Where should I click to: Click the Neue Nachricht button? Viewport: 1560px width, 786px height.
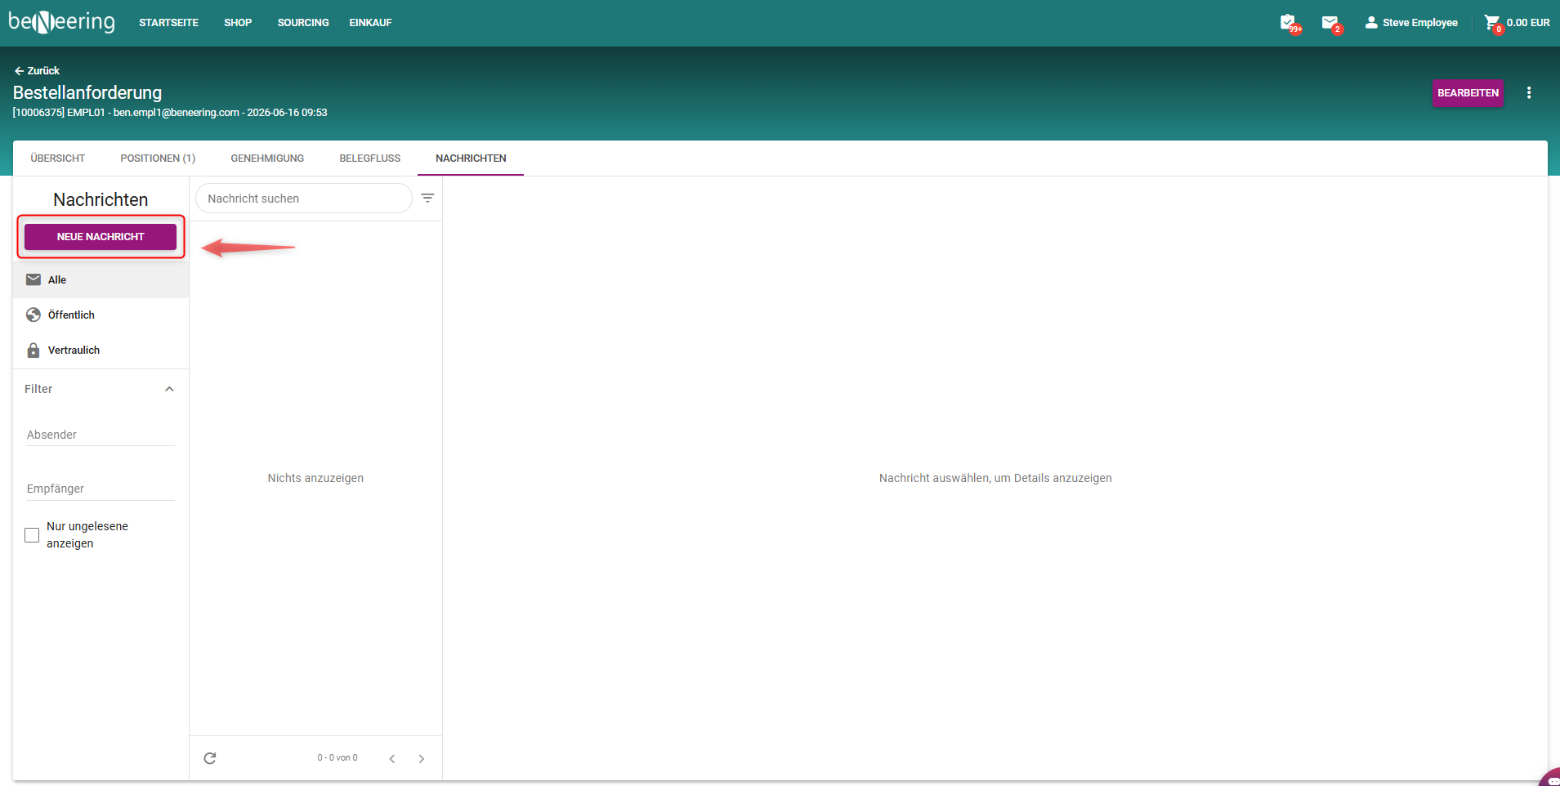101,237
